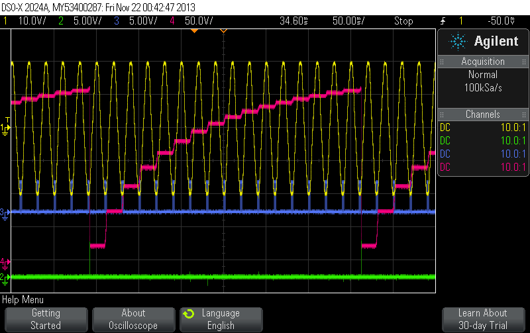
Task: Click the -50.0 V trigger level
Action: [x=502, y=21]
